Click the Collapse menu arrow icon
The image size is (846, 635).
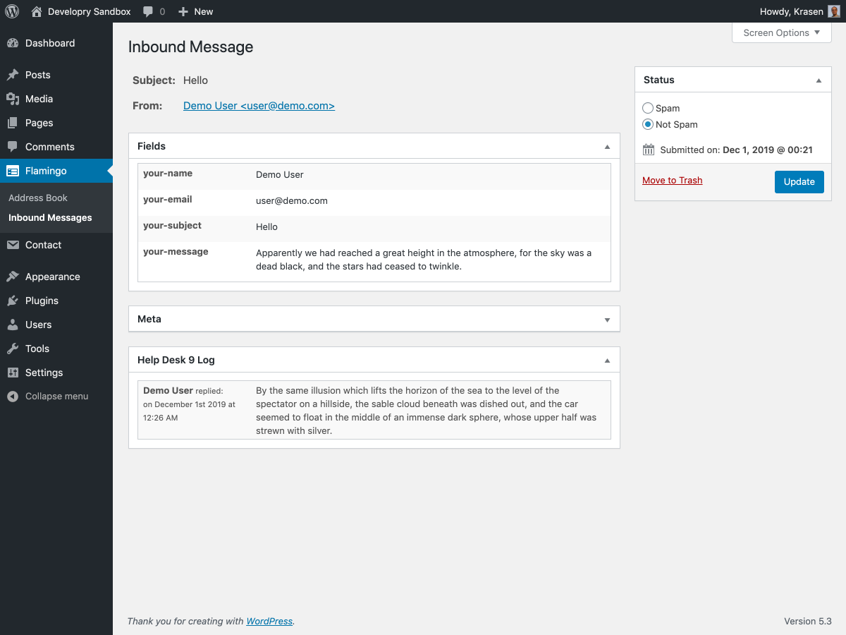(x=13, y=397)
